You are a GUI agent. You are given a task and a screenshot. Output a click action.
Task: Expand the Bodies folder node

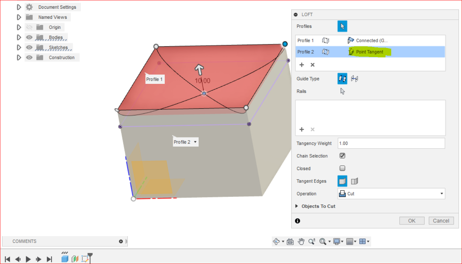19,37
